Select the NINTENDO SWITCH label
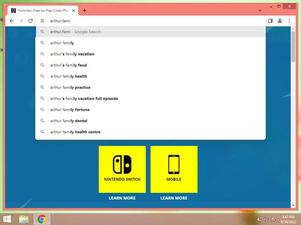Screen dimensions: 301x225 [x=122, y=179]
